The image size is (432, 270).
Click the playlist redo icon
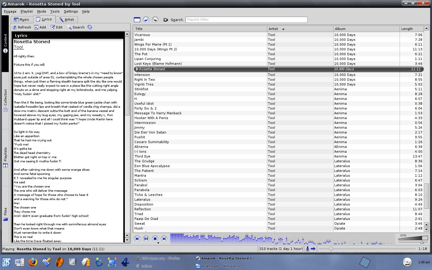155,20
